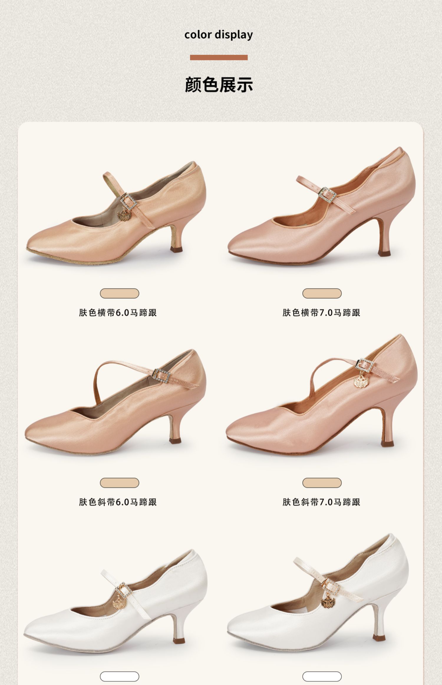Pick the skin color swatch above 肤色斜带6.0马蹄跟
This screenshot has width=442, height=685.
(x=119, y=483)
